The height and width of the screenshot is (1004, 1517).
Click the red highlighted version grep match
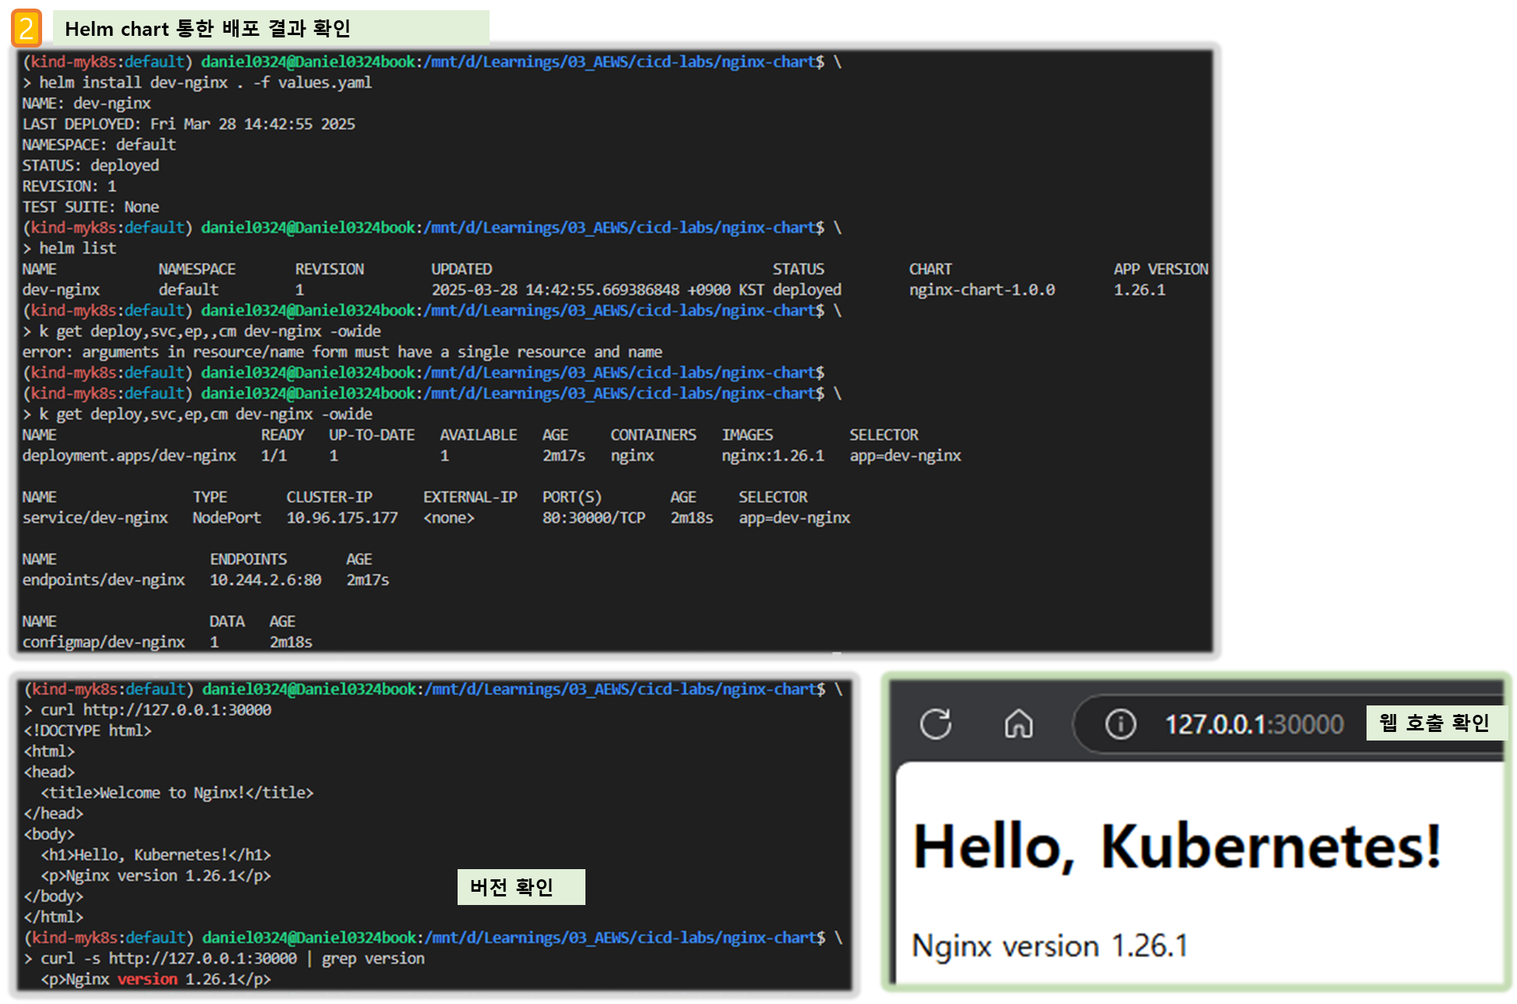(147, 980)
